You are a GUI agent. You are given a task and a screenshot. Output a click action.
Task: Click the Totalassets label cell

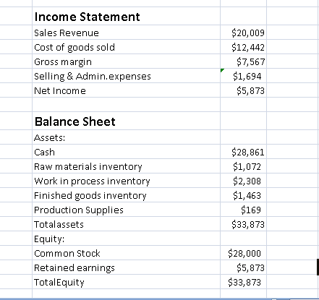click(126, 224)
